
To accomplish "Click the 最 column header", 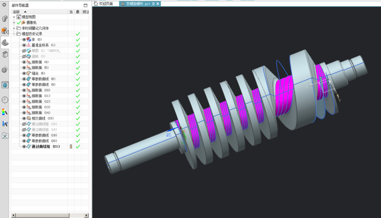I will [78, 11].
